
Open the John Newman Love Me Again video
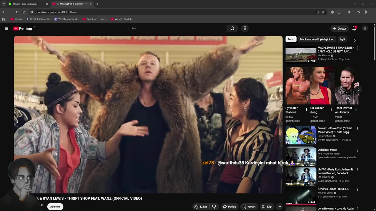point(336,209)
